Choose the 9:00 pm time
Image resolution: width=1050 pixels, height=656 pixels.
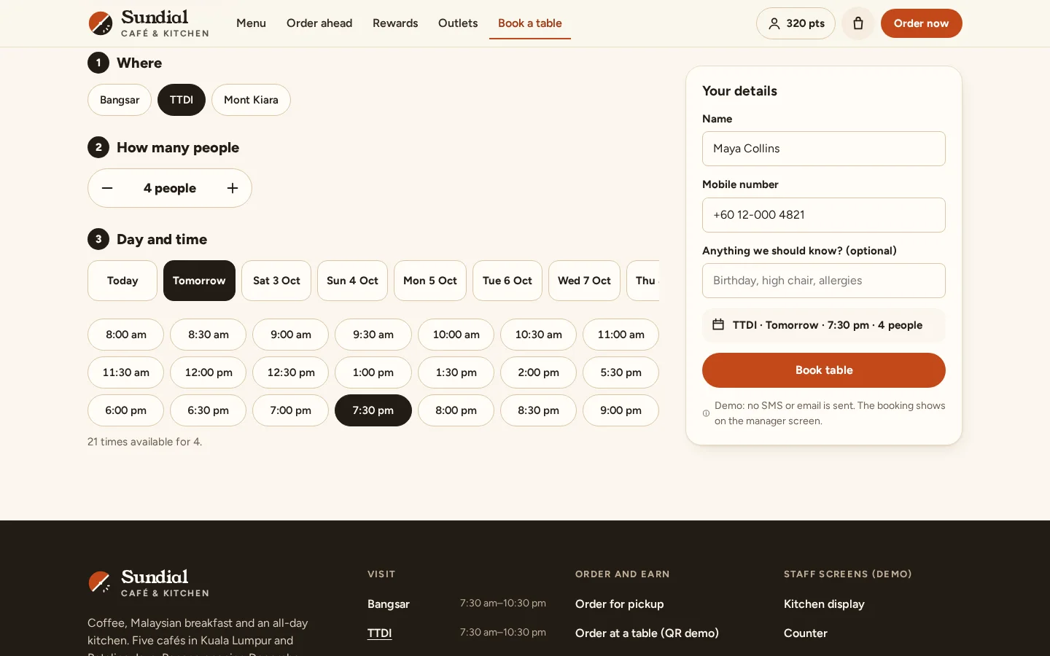pos(621,410)
